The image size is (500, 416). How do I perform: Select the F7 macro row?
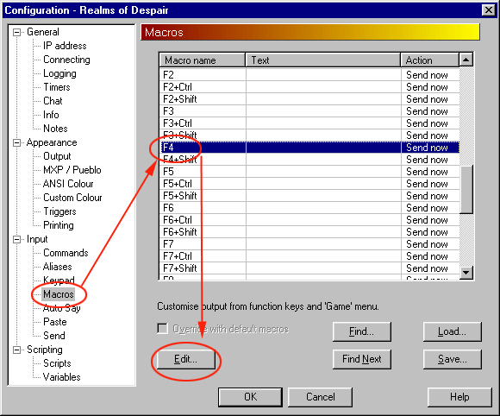309,244
